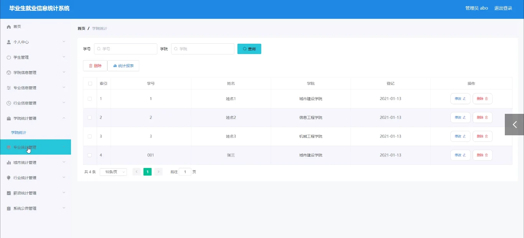
Task: Click the bar chart icon beside 城市统计管理
Action: point(9,162)
